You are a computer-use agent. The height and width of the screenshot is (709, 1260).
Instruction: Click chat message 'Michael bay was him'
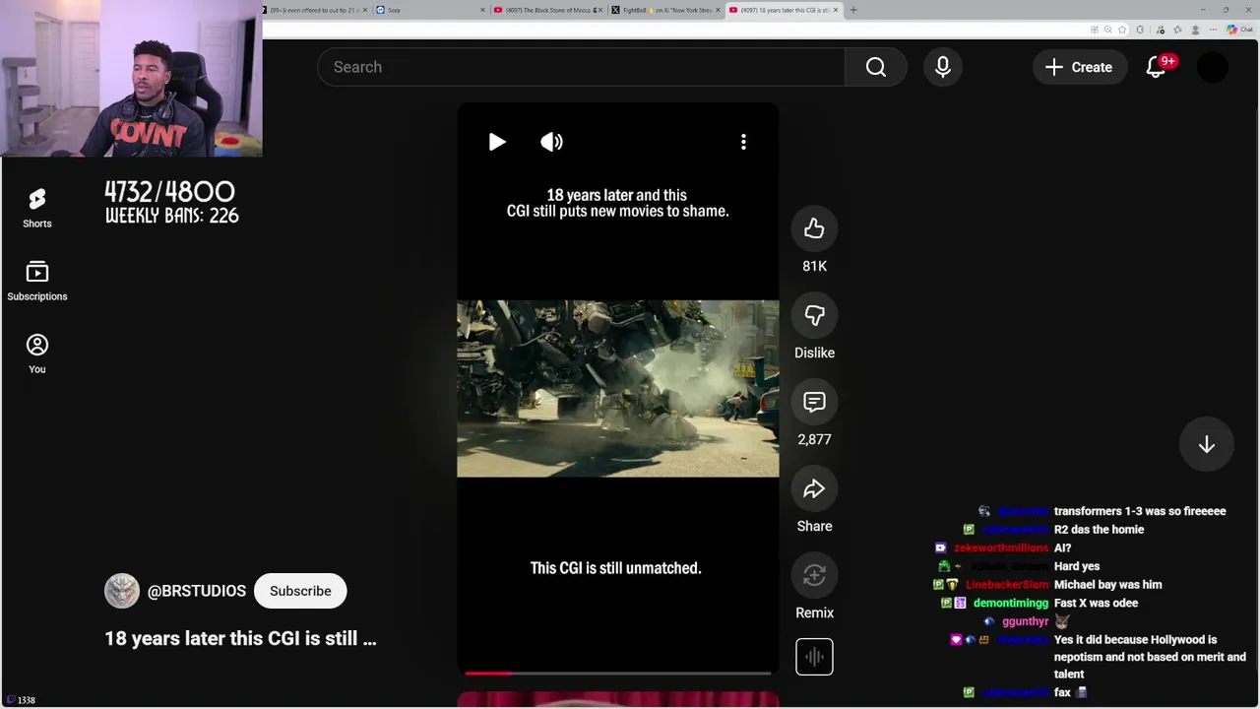[x=1107, y=585]
